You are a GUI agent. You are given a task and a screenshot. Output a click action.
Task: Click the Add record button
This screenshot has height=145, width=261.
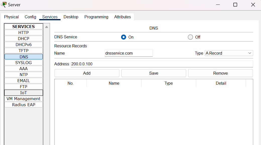click(87, 73)
